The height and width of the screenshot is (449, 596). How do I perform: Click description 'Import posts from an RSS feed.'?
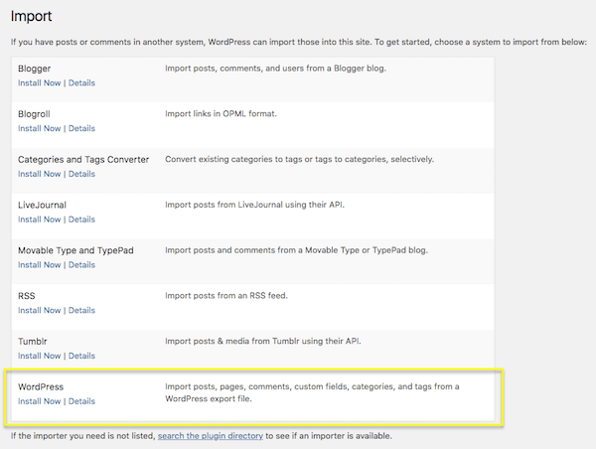point(226,295)
